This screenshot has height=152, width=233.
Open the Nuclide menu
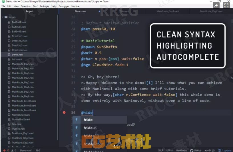(x=75, y=6)
